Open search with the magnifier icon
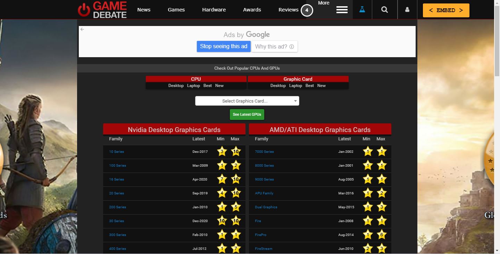 point(384,10)
